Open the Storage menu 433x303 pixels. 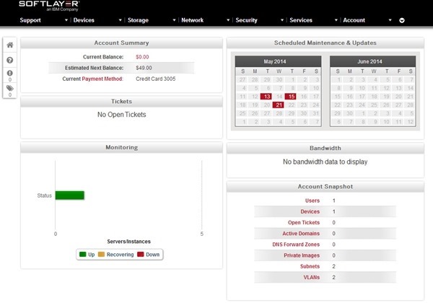pyautogui.click(x=138, y=20)
